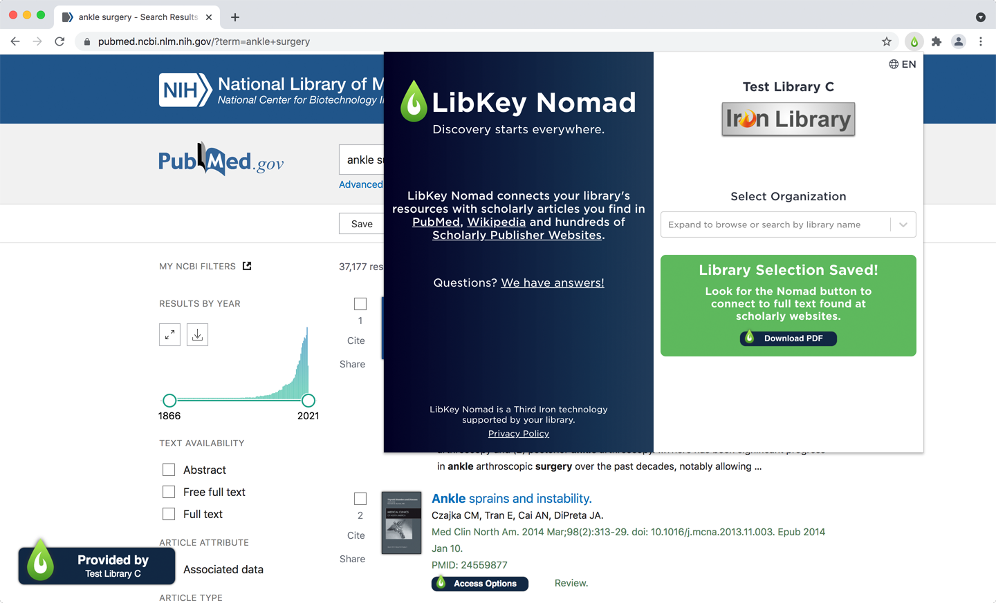Screen dimensions: 996x603
Task: Click the browser address bar URL
Action: (204, 41)
